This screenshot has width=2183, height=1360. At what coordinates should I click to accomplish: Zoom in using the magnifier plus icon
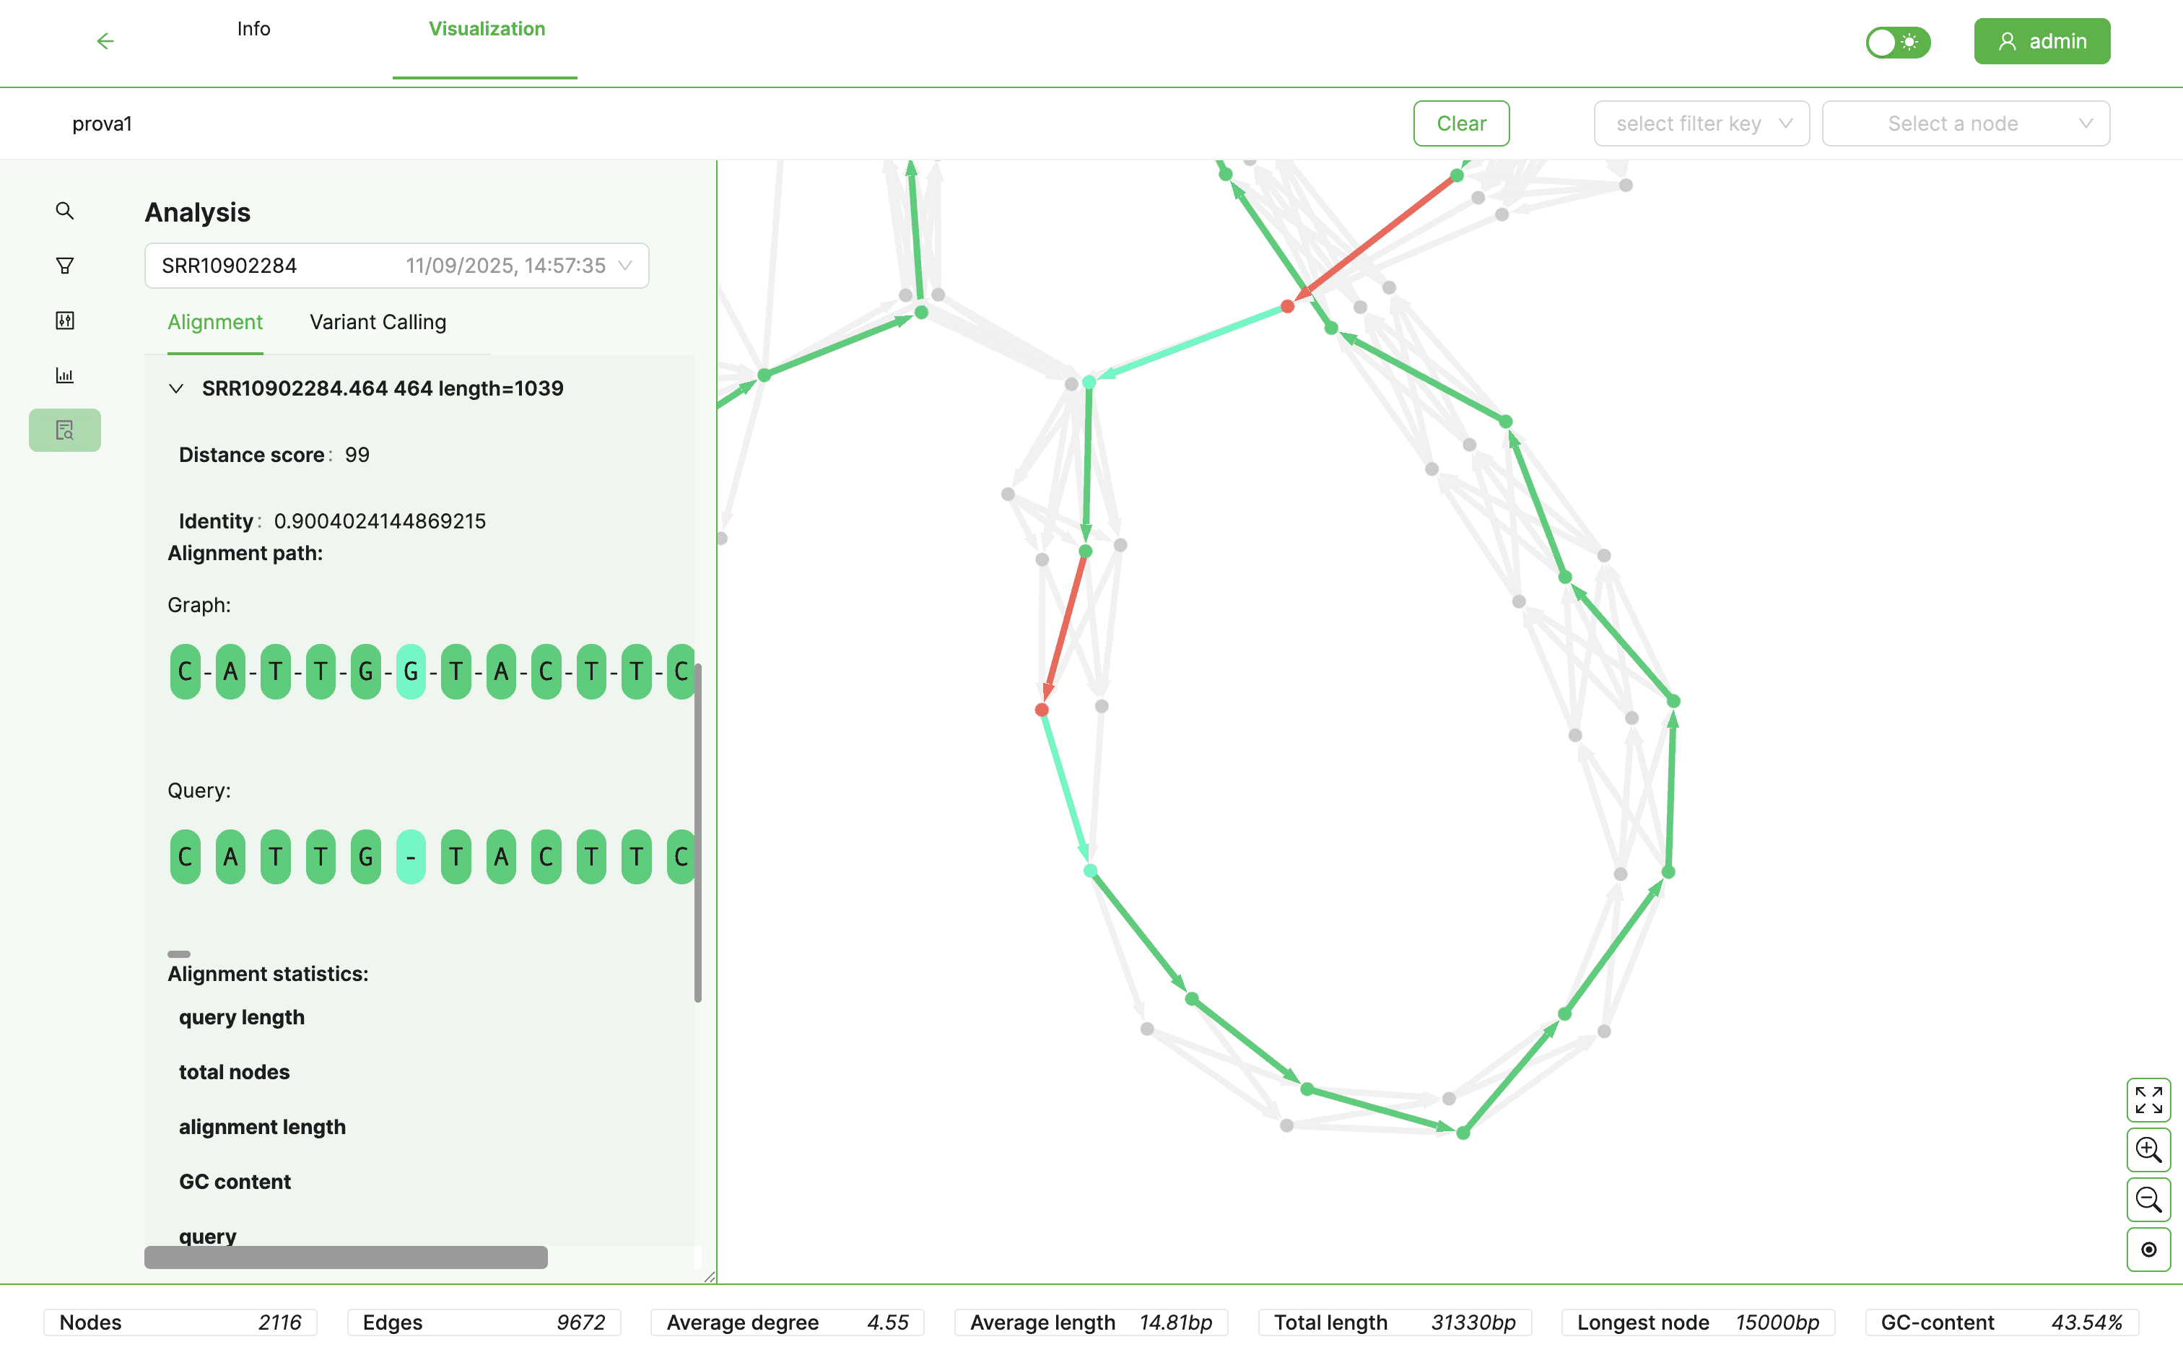click(2149, 1149)
